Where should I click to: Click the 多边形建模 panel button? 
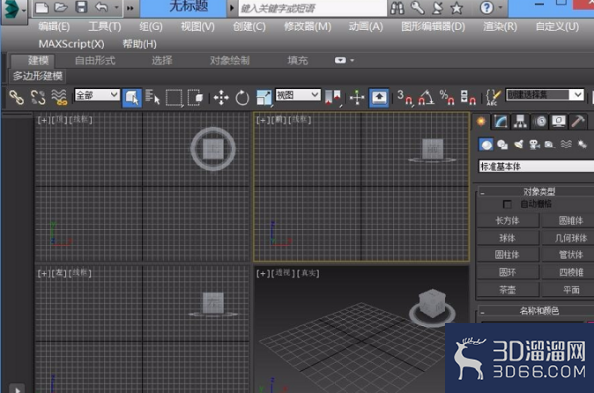click(x=38, y=76)
